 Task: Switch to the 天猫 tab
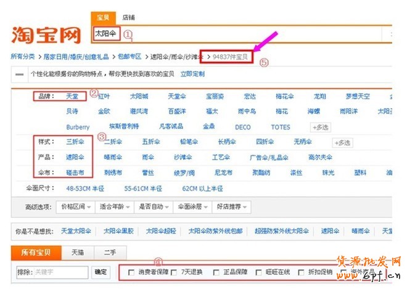78,253
